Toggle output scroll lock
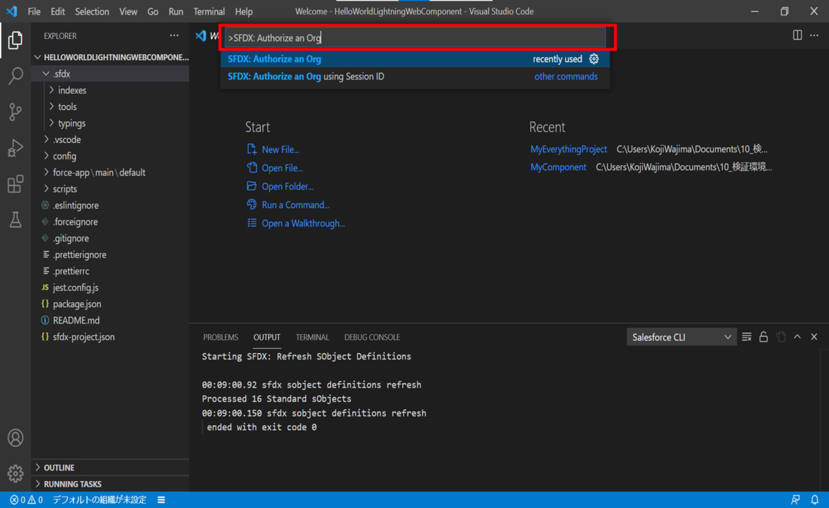 coord(763,337)
